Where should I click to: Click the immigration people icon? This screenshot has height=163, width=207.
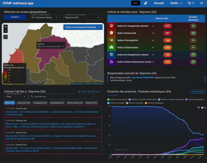click(x=112, y=40)
